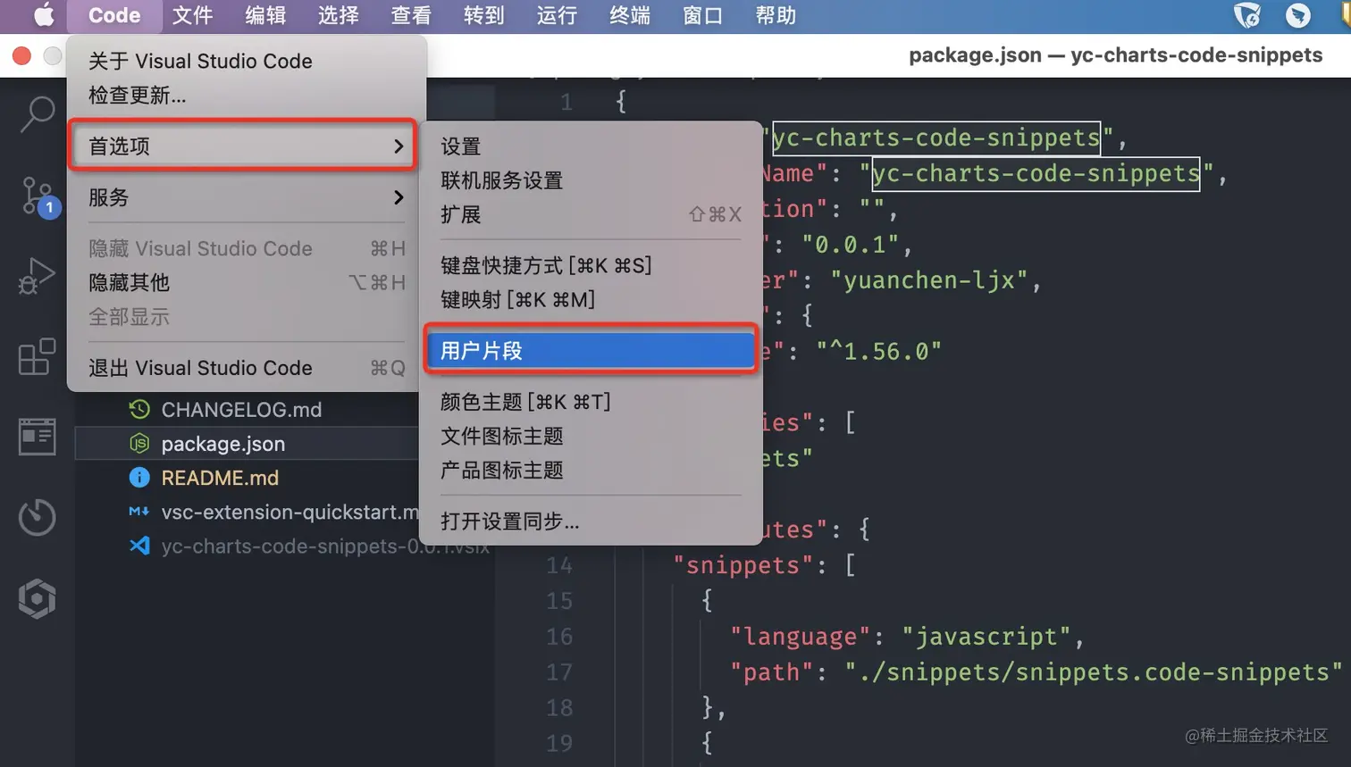Click the "^1.56.0" engine version text
Image resolution: width=1351 pixels, height=767 pixels.
pyautogui.click(x=879, y=352)
